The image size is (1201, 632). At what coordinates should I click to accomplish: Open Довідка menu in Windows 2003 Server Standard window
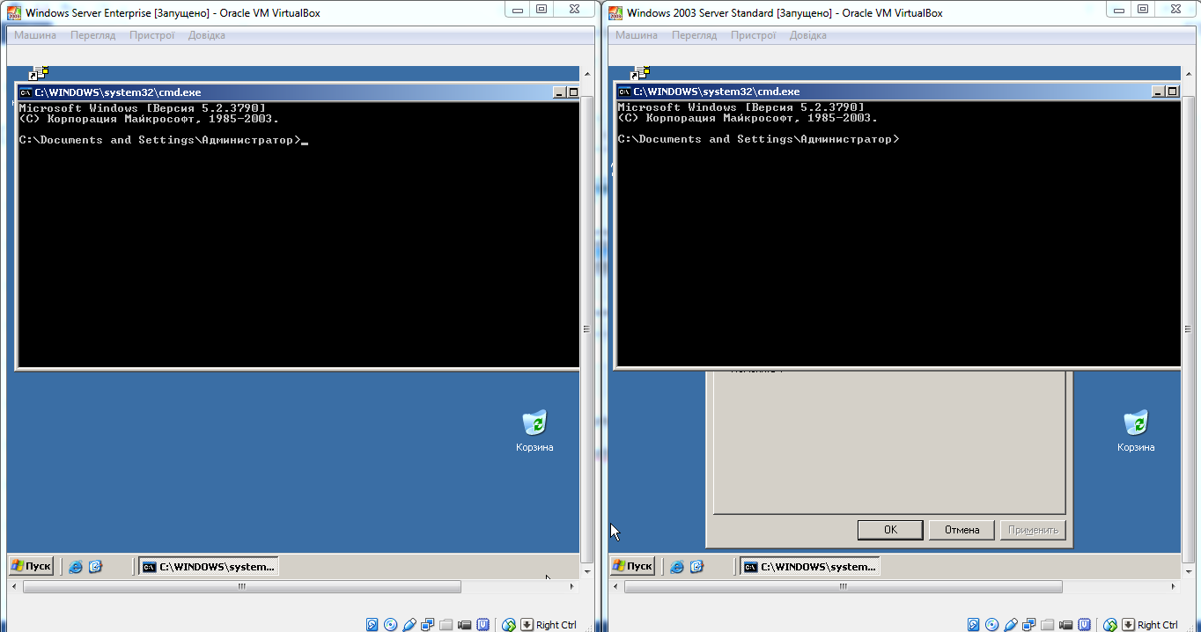(807, 35)
